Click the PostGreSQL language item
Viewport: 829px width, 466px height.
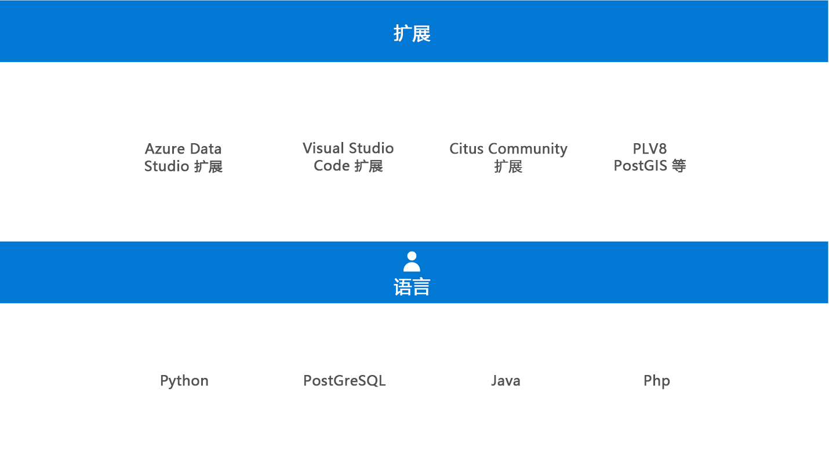(x=344, y=381)
